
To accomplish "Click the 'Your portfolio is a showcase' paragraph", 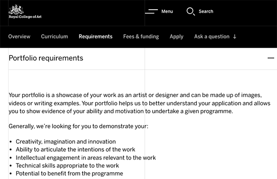I will pos(139,103).
